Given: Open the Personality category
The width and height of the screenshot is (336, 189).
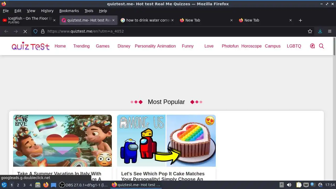Looking at the screenshot, I should point(145,46).
